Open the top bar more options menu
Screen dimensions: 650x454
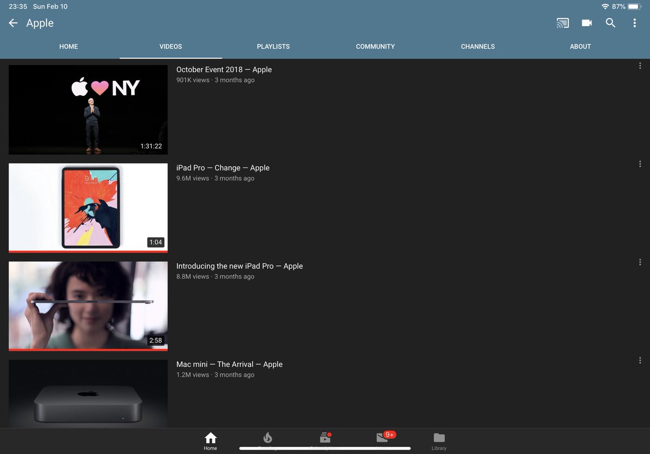(634, 23)
